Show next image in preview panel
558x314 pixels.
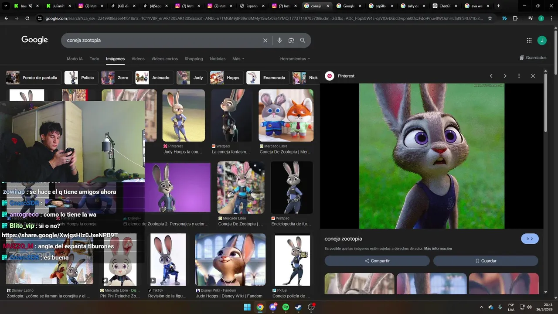505,76
